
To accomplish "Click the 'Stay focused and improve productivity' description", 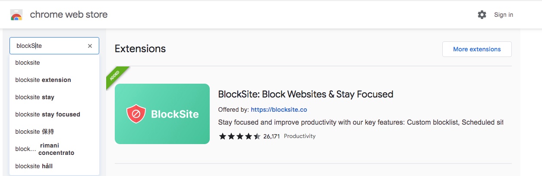I will [361, 123].
